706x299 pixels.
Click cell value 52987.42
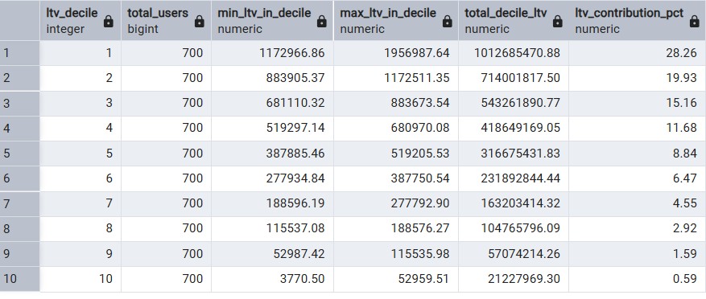pyautogui.click(x=299, y=254)
